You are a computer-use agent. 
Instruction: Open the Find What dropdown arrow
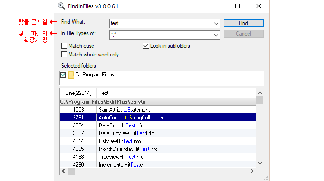click(x=216, y=23)
